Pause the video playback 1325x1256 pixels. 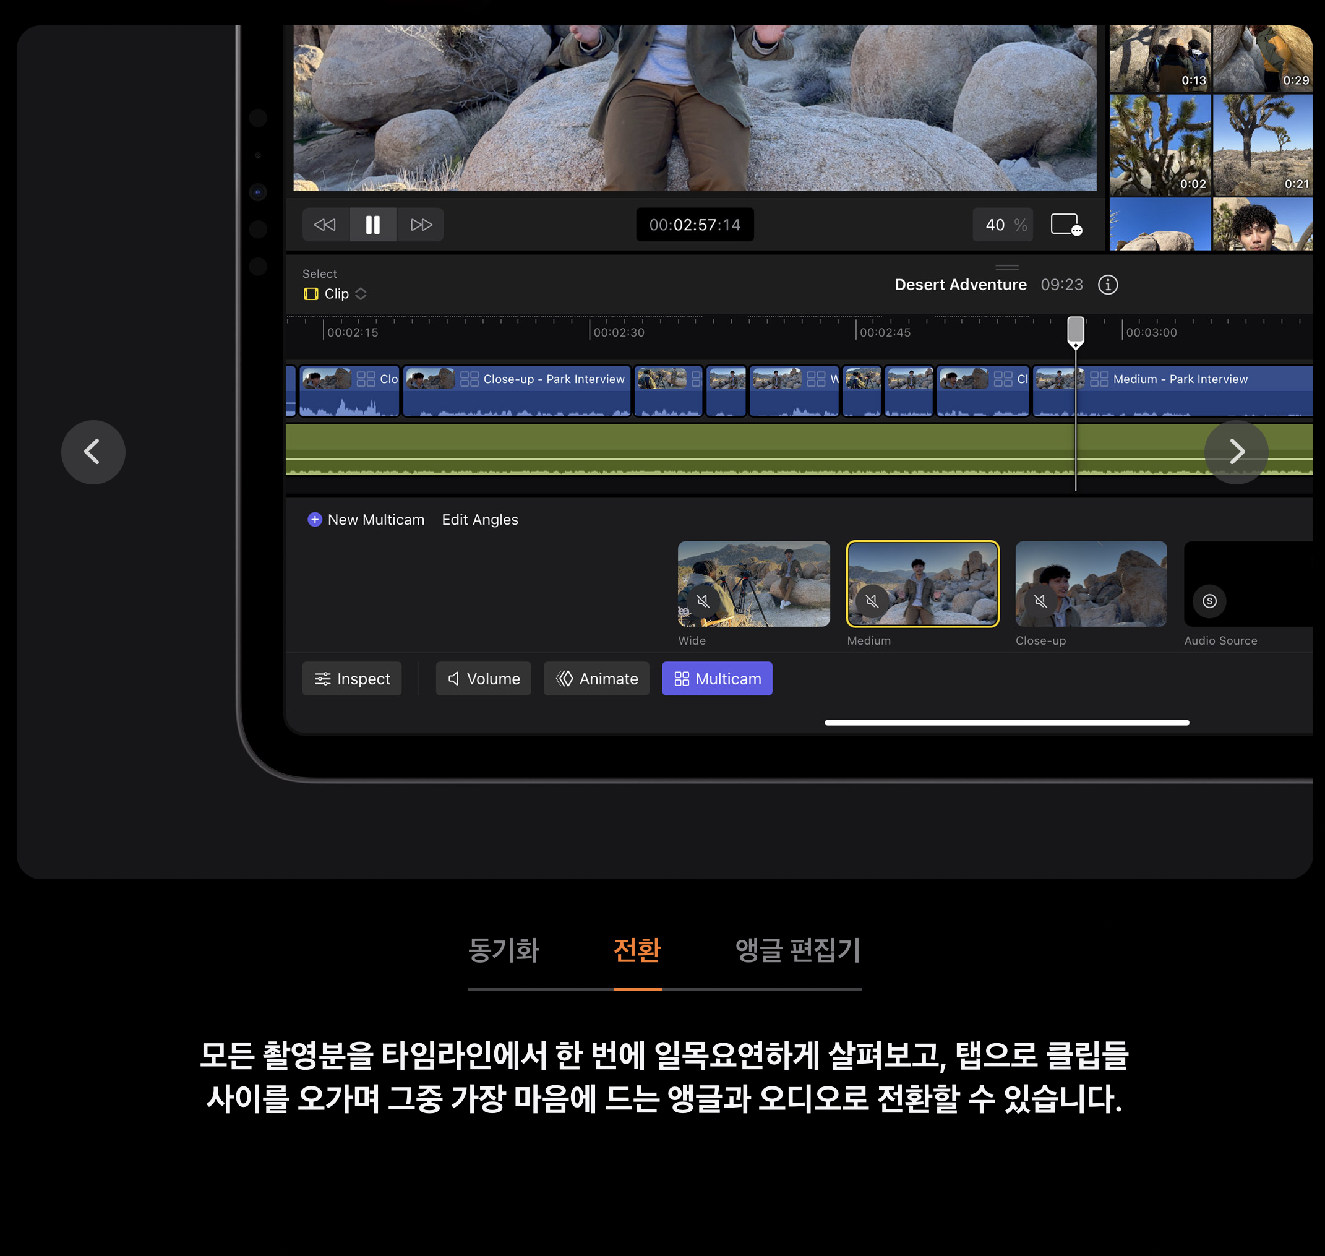(373, 225)
